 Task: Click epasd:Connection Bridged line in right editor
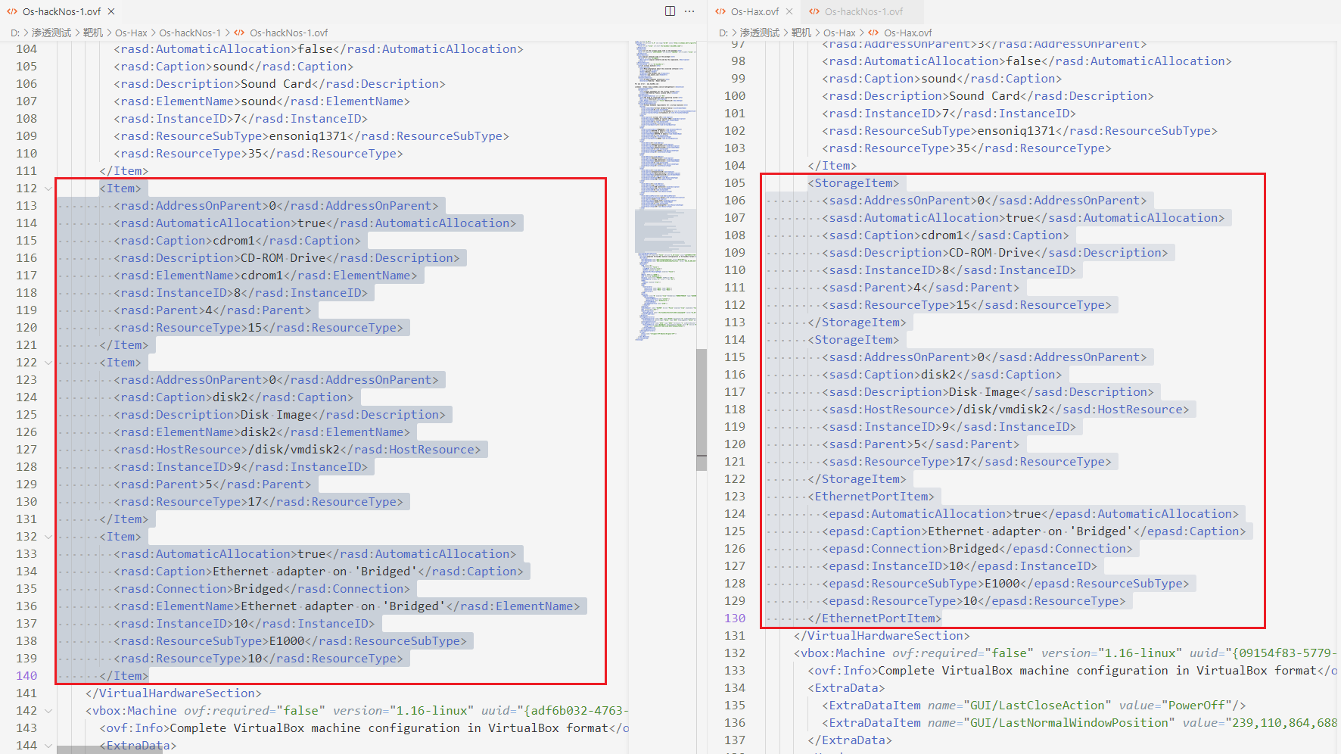tap(978, 549)
